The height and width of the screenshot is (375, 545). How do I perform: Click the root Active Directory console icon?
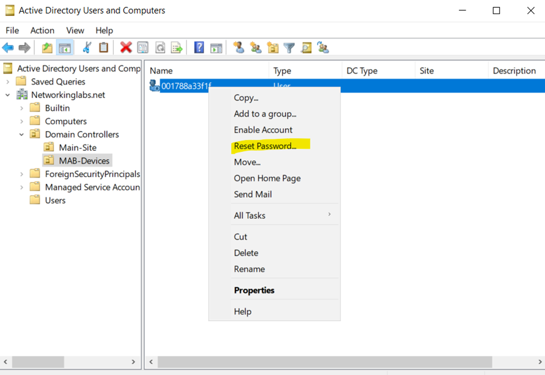pos(8,68)
